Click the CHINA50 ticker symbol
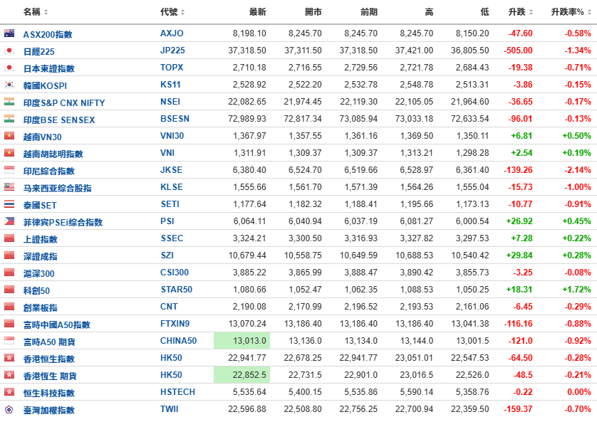This screenshot has height=422, width=597. coord(179,341)
